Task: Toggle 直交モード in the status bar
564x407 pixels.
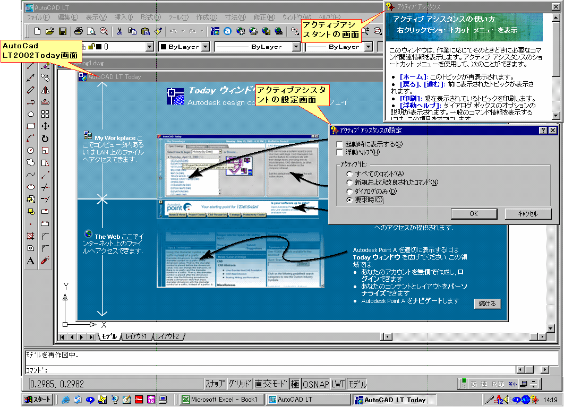Action: pos(271,384)
